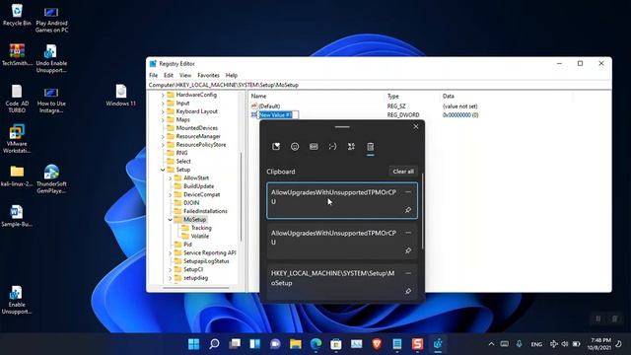Select the VMware Workstation desktop icon

17,139
